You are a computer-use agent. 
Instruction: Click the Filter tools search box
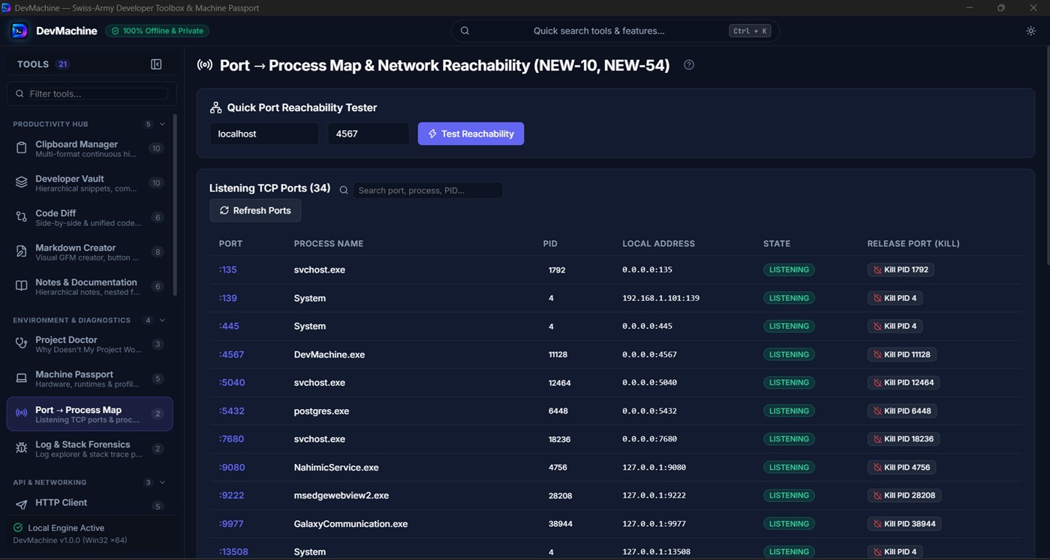[92, 94]
